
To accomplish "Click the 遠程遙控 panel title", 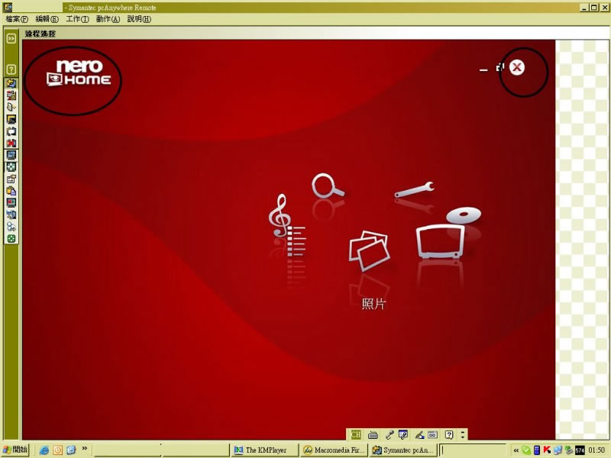I will [x=40, y=34].
